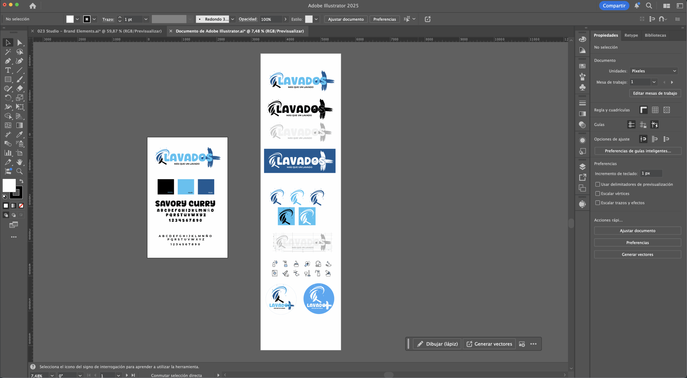Click the Compartir button
The image size is (687, 378).
(614, 6)
